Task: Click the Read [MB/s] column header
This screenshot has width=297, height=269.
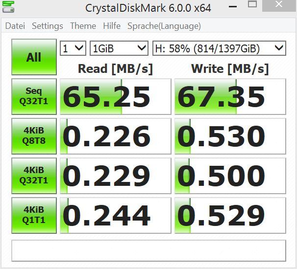Action: pyautogui.click(x=115, y=69)
